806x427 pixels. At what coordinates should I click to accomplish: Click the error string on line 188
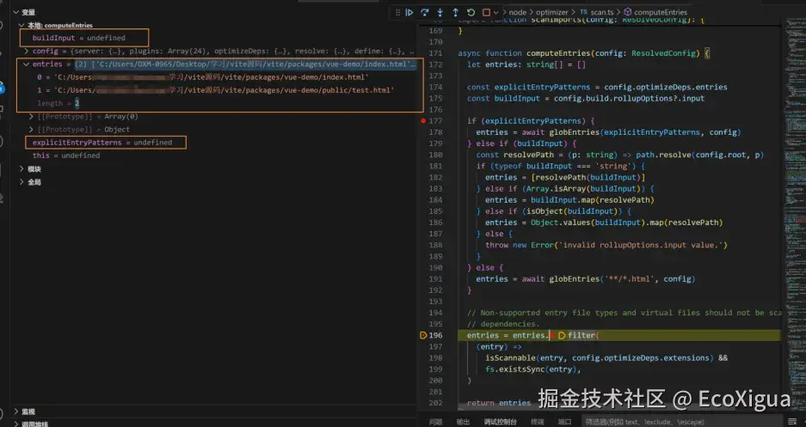(640, 246)
